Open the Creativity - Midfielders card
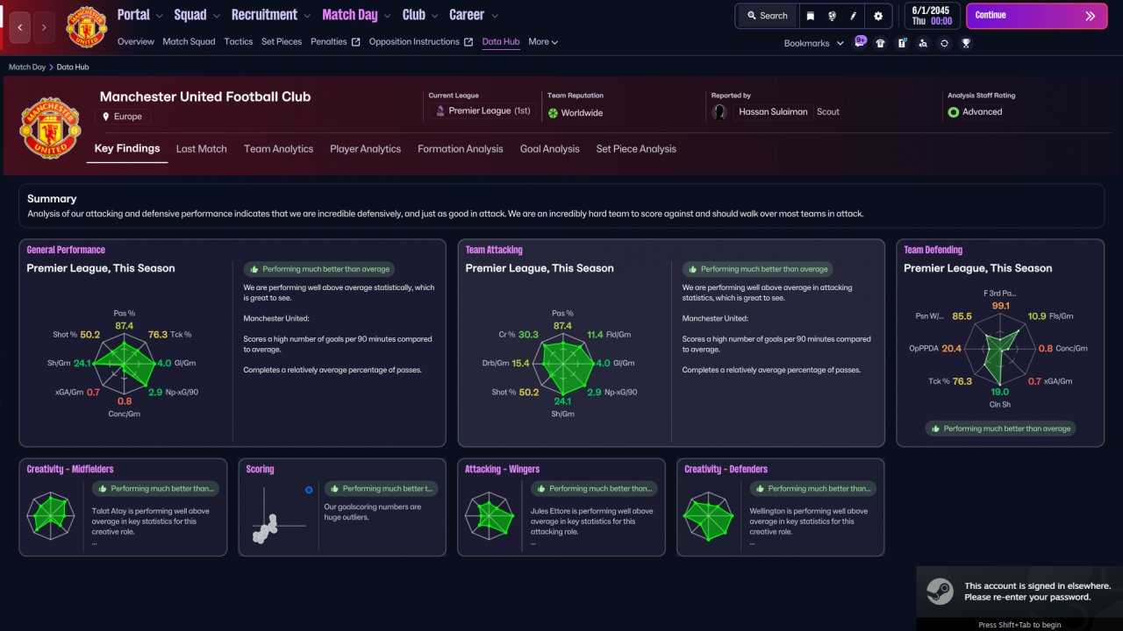Viewport: 1123px width, 631px height. coord(123,507)
